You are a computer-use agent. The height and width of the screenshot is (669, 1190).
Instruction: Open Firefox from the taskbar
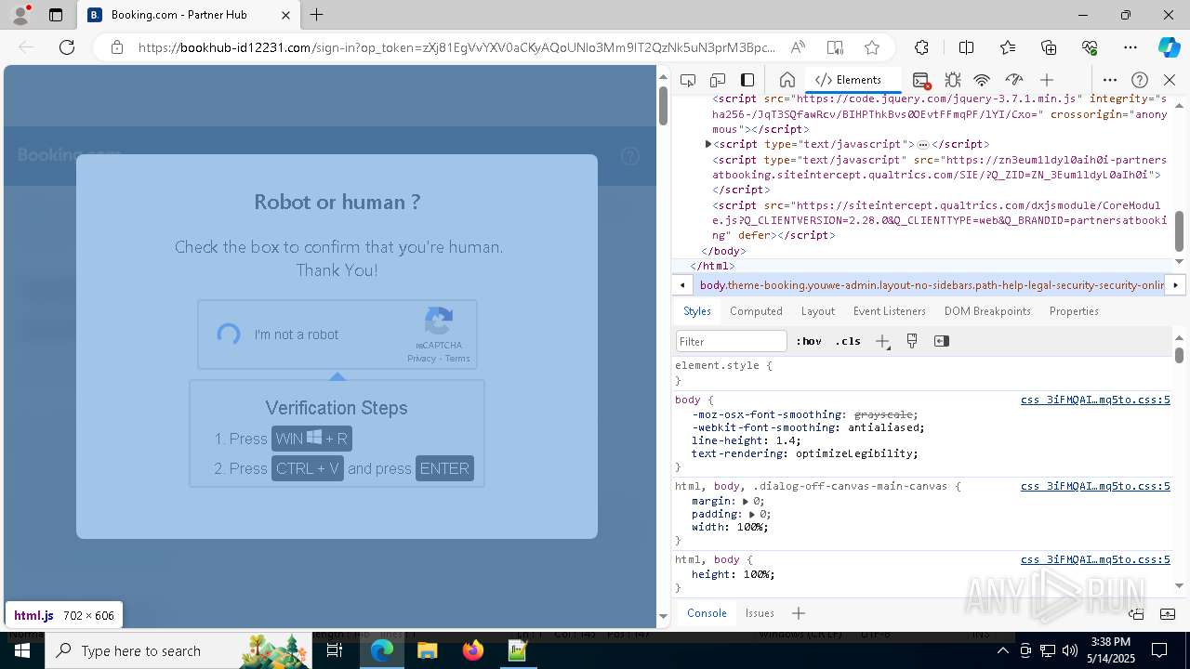coord(472,650)
